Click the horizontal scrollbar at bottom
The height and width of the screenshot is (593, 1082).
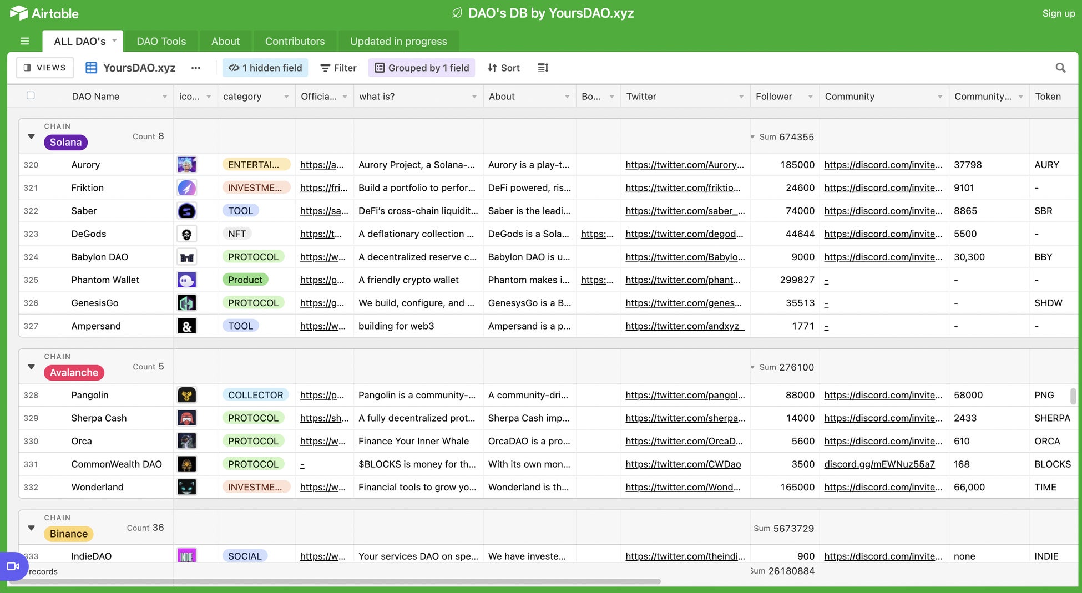[x=333, y=581]
